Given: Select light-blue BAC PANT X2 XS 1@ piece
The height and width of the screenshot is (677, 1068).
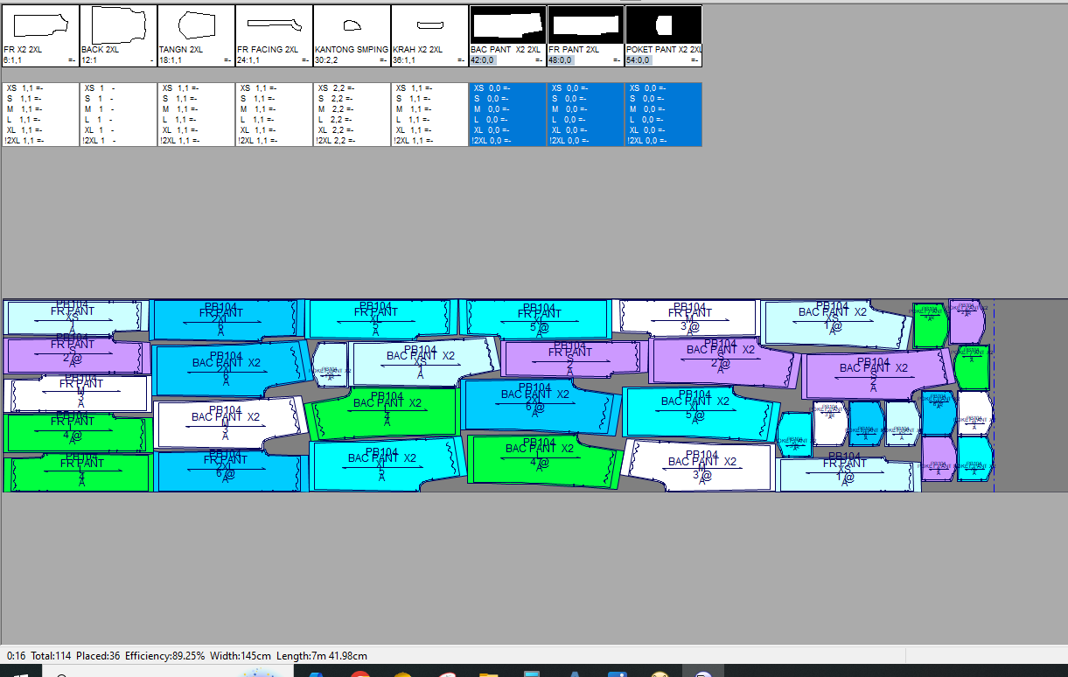Looking at the screenshot, I should tap(831, 323).
